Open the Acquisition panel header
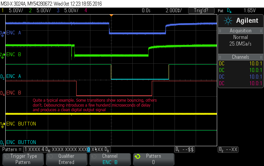Screen dimensions: 264x166 pos(241,31)
